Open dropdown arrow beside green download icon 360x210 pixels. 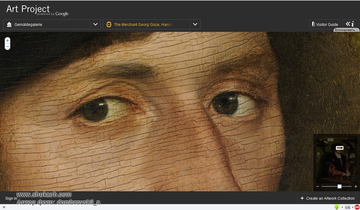pyautogui.click(x=343, y=207)
